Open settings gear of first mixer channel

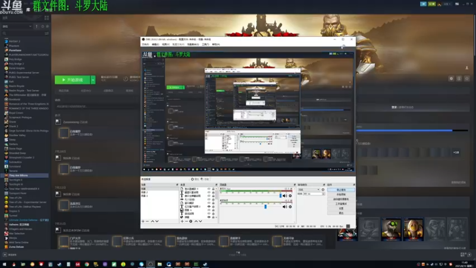coord(290,196)
